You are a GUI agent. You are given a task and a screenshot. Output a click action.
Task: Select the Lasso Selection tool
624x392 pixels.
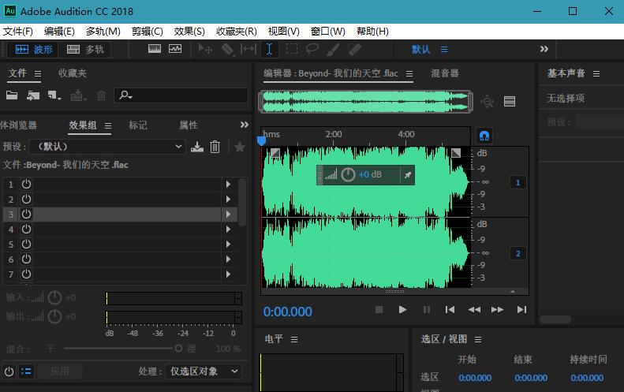[312, 49]
